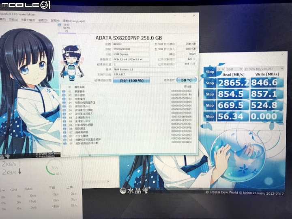Click status orb for SMART attribute 04
Screen dimensions: 292x219
(x=64, y=103)
